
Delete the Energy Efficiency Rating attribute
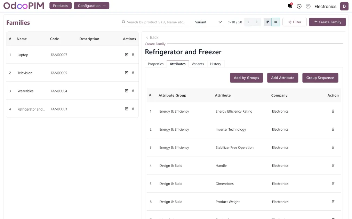[x=333, y=111]
